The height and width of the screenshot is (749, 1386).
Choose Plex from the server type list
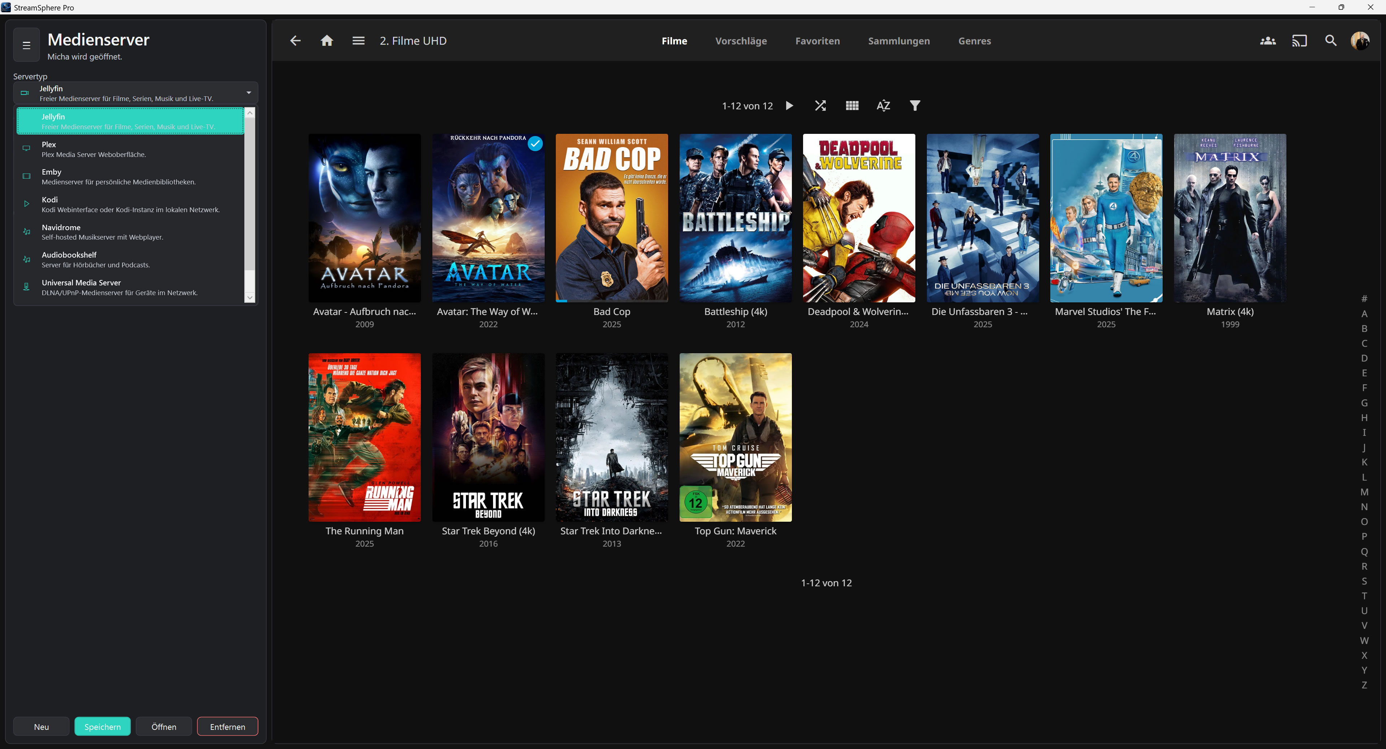(130, 149)
